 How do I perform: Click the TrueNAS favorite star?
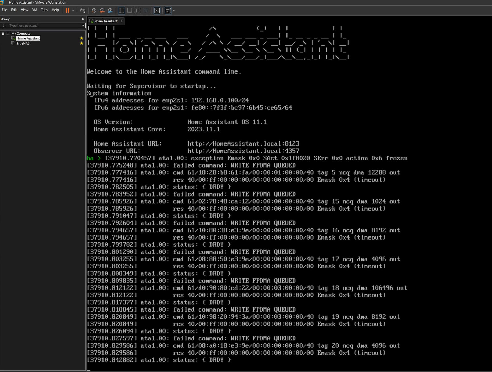click(81, 43)
